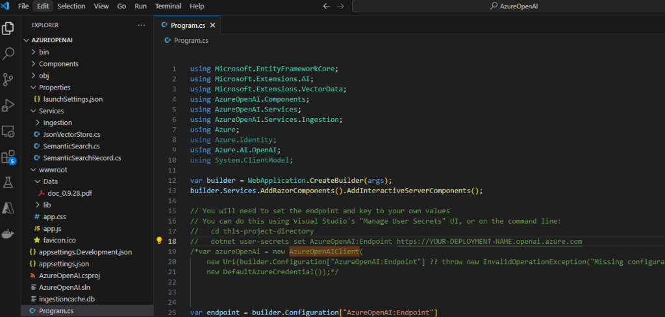Click Microsoft.EntityFrameworkCore on line 1
Image resolution: width=665 pixels, height=317 pixels.
275,69
